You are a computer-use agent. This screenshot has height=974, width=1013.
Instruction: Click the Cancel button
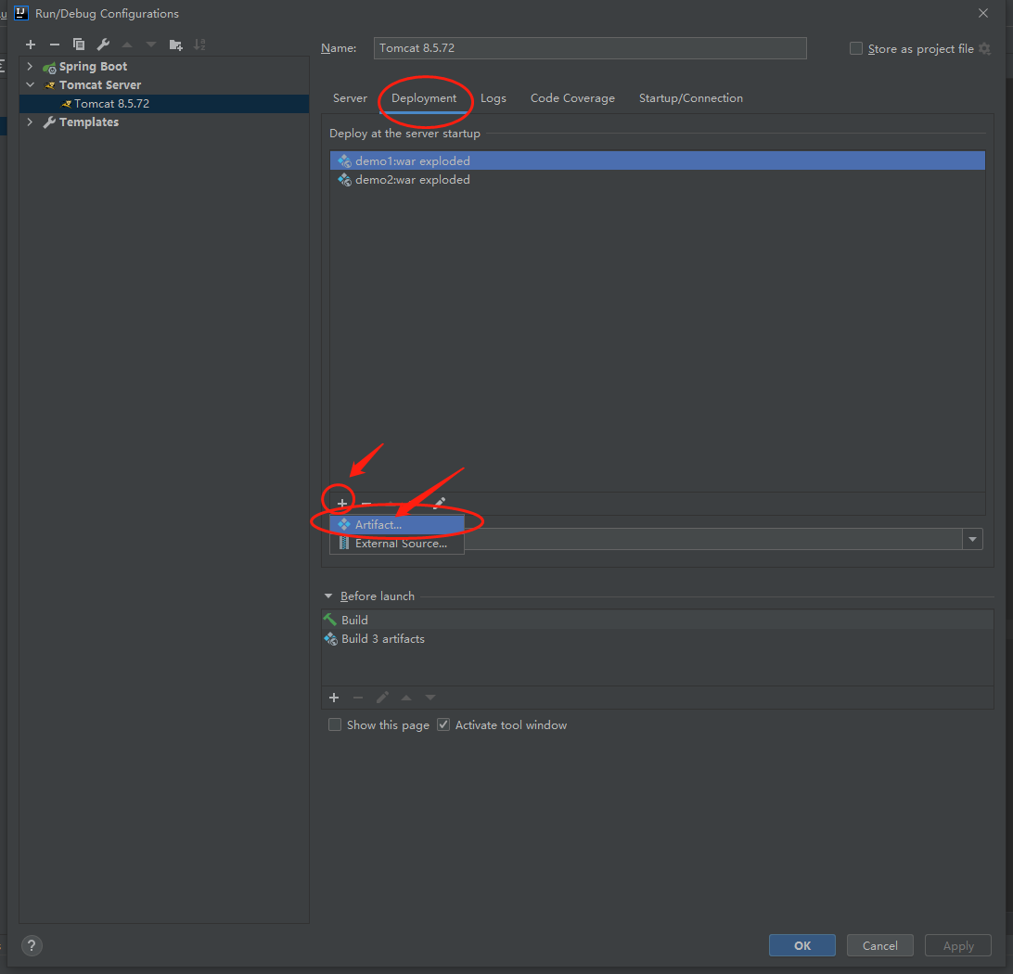click(x=880, y=945)
